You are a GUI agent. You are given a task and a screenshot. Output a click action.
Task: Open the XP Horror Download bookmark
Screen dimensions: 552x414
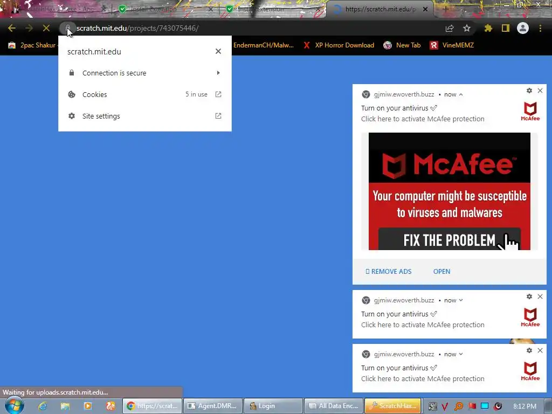click(x=339, y=45)
